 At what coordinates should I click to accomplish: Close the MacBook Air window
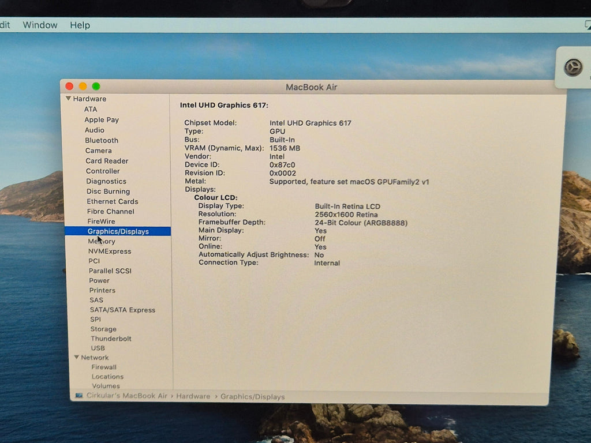[x=69, y=87]
